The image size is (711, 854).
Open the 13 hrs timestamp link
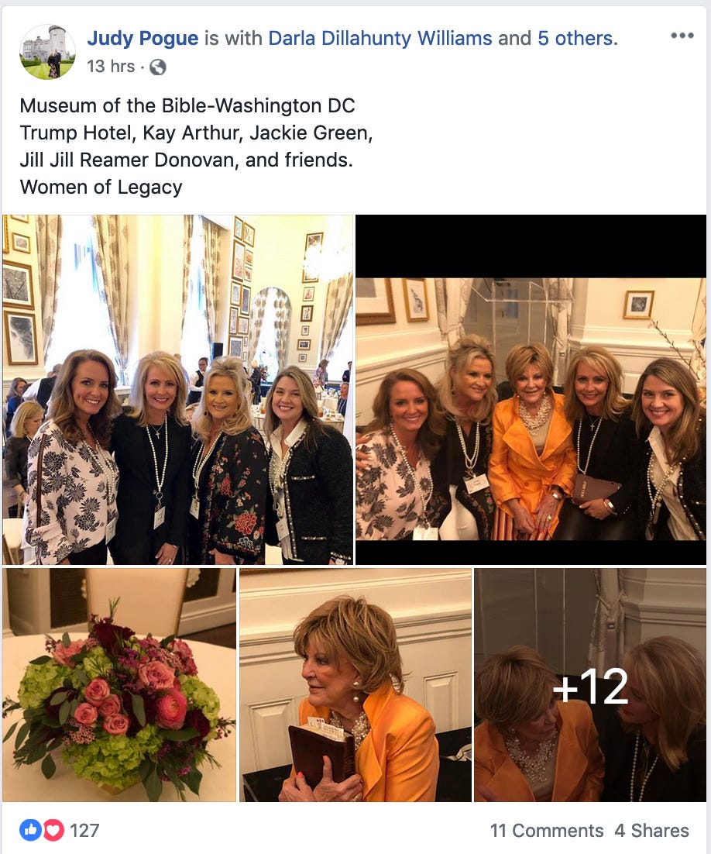(x=111, y=67)
